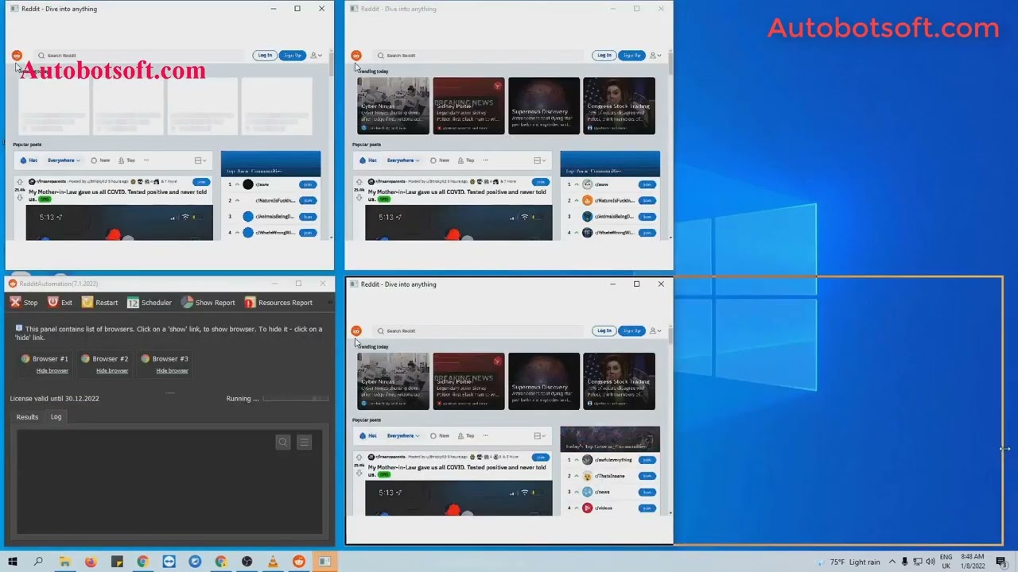
Task: Click Hide browser link under Browser #2
Action: (x=112, y=370)
